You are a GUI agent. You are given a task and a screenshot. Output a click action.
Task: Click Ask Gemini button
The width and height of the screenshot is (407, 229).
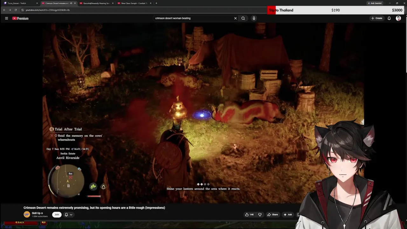(x=375, y=3)
